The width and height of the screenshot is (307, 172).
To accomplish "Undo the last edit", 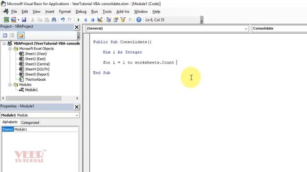I will (63, 20).
